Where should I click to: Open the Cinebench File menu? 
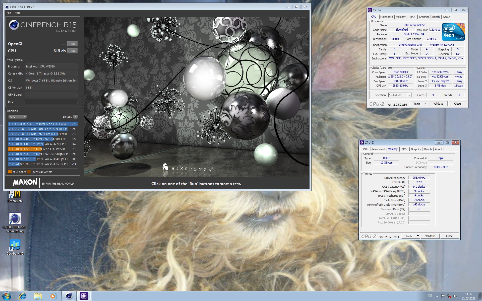pos(9,13)
